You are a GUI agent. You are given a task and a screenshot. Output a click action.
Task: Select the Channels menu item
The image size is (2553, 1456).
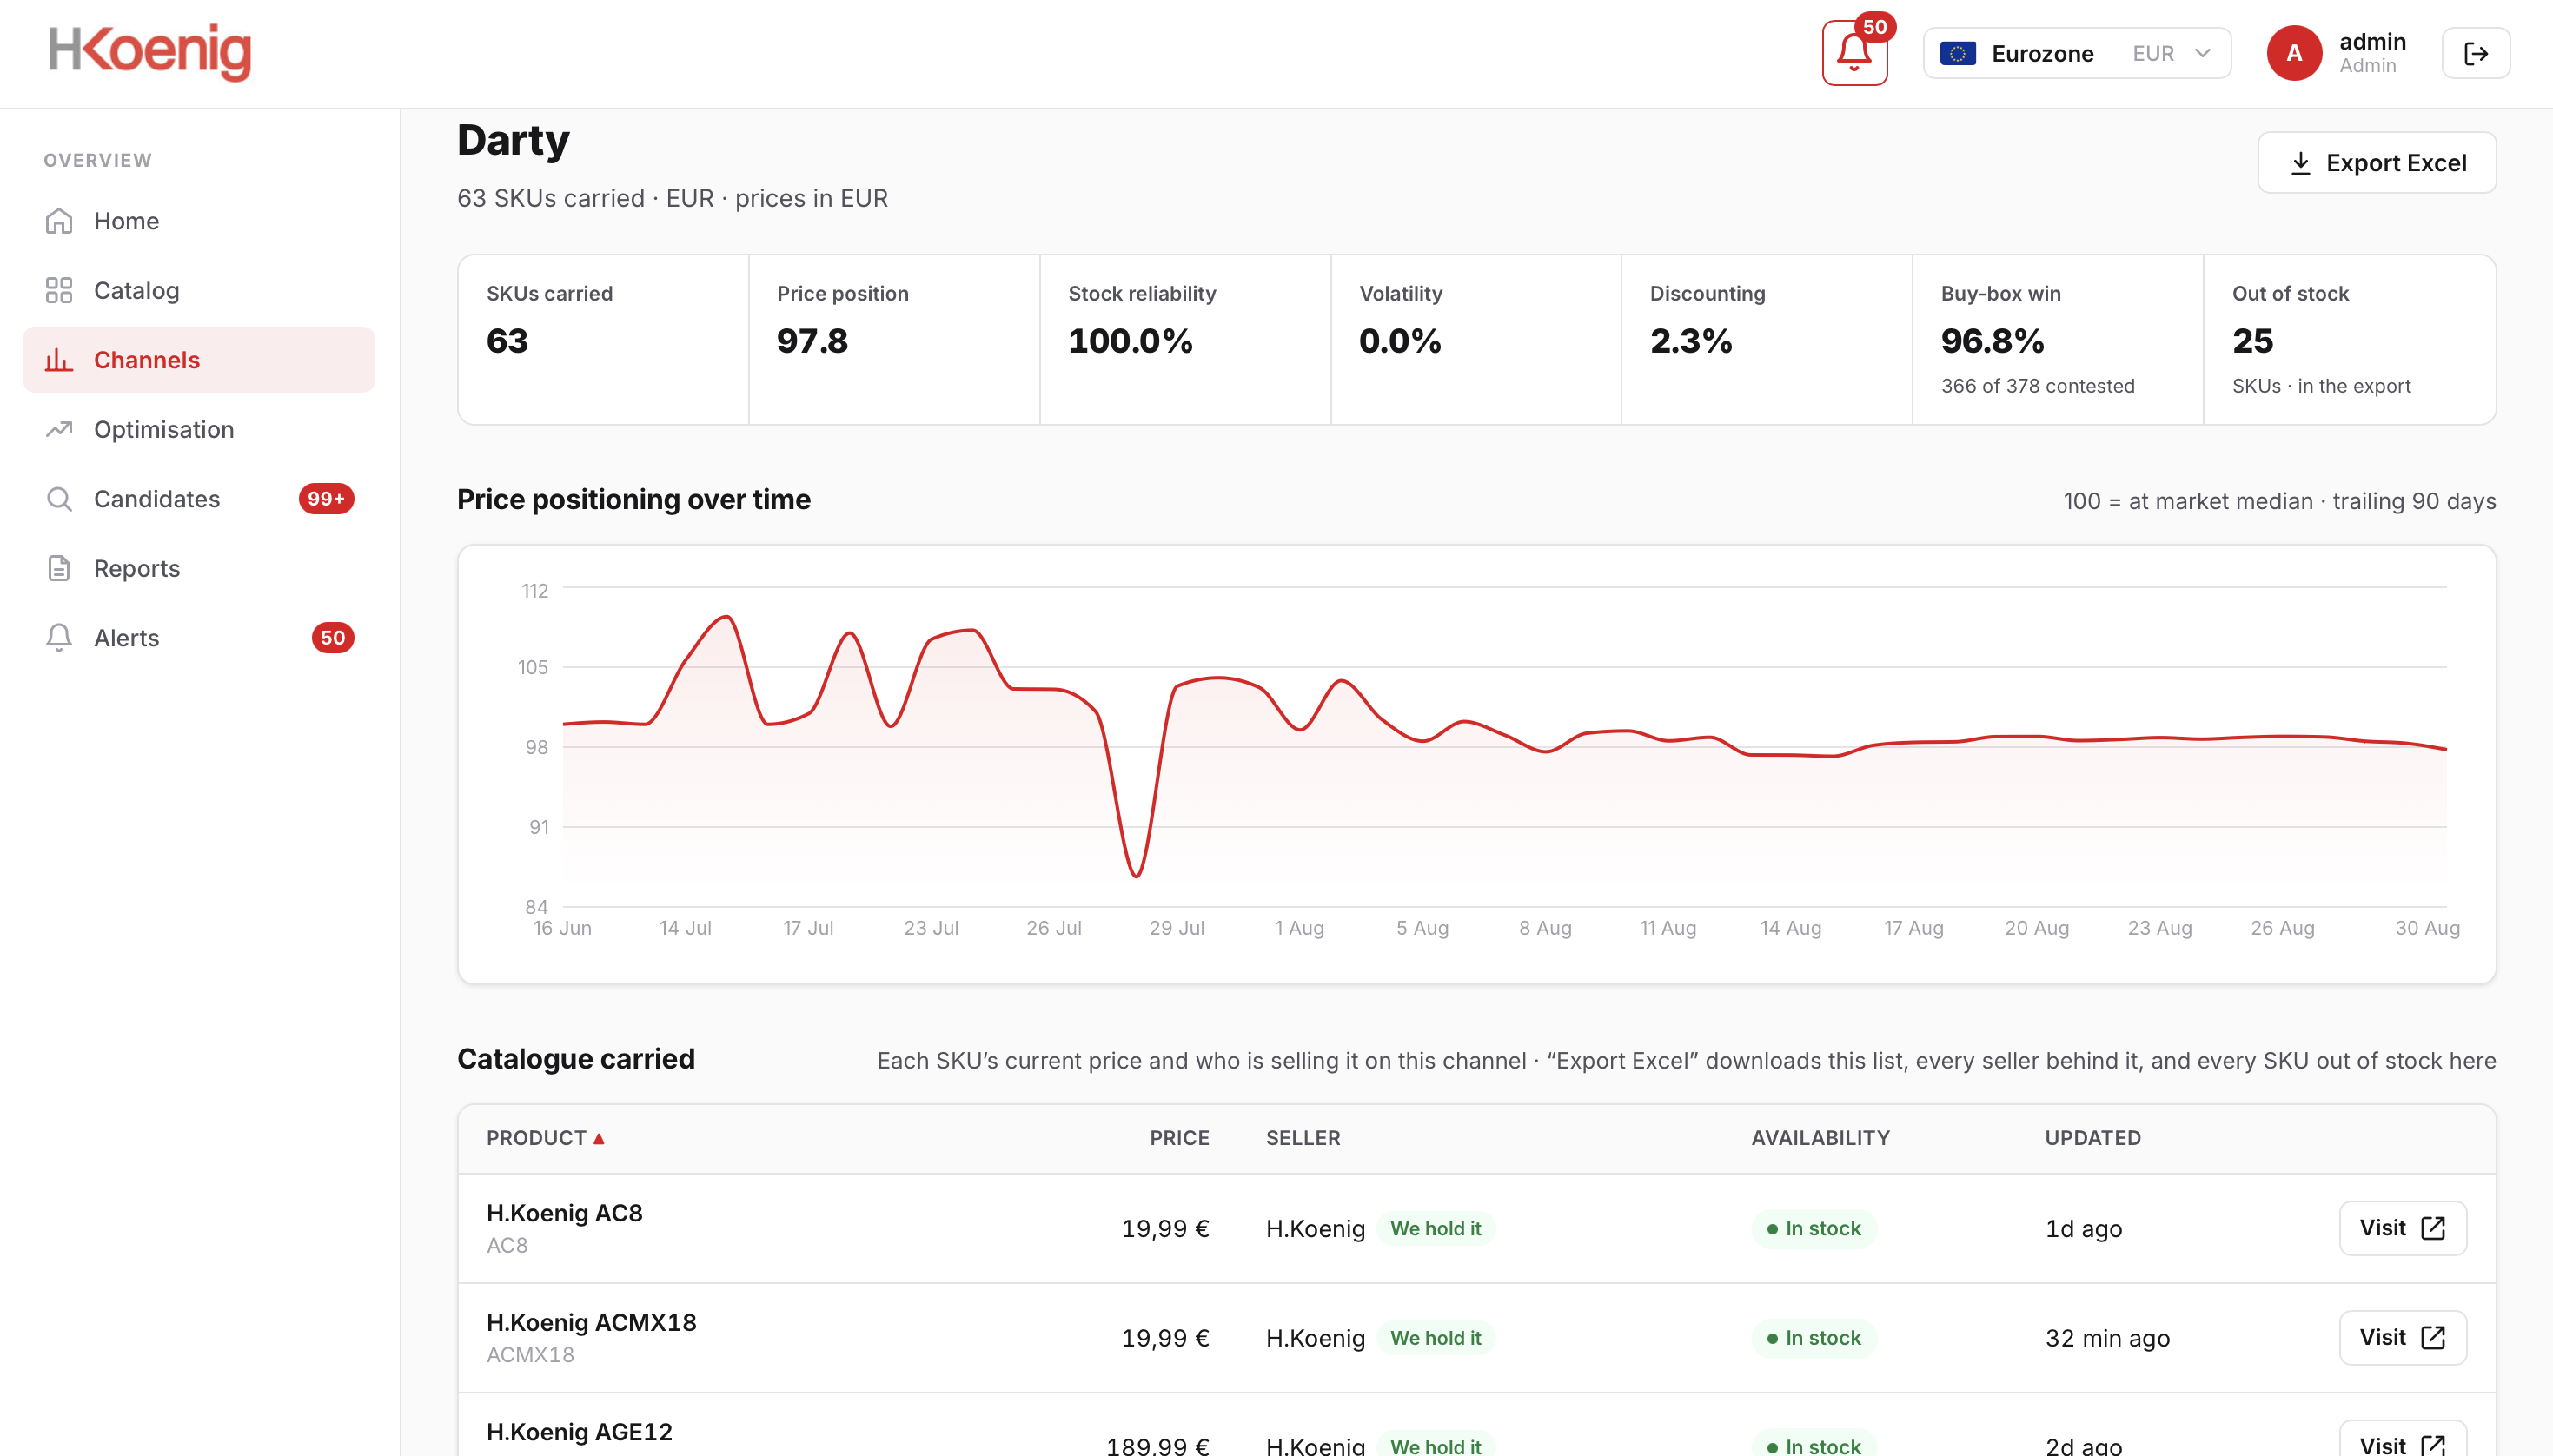[199, 360]
